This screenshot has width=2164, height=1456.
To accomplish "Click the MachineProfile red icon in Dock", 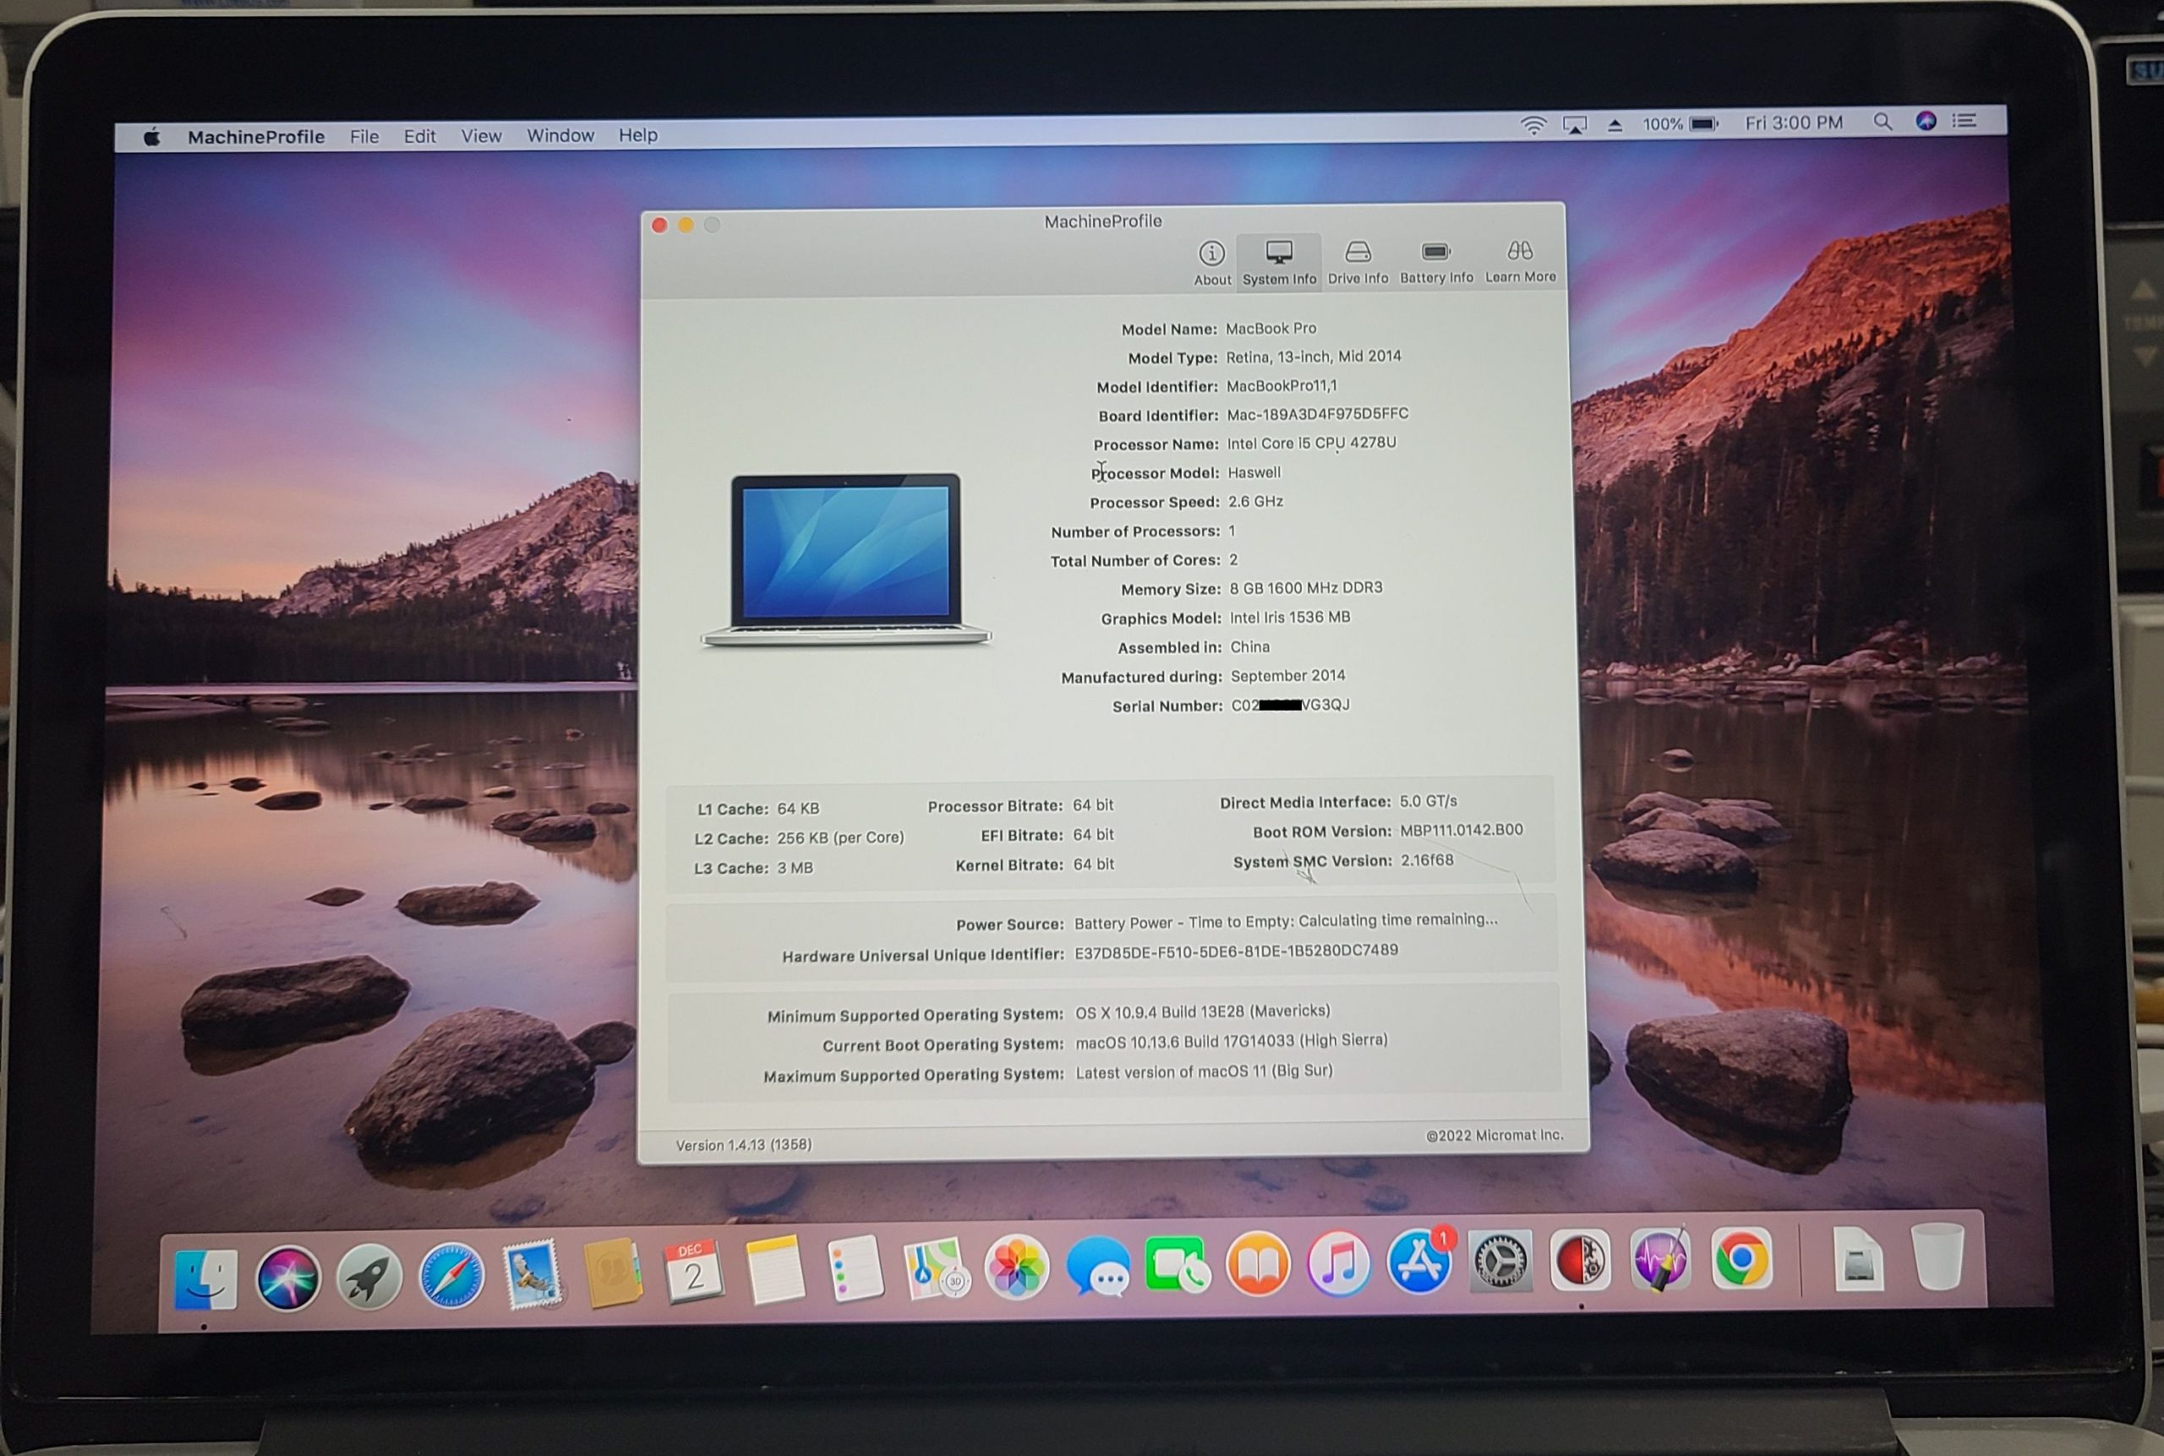I will [1581, 1259].
